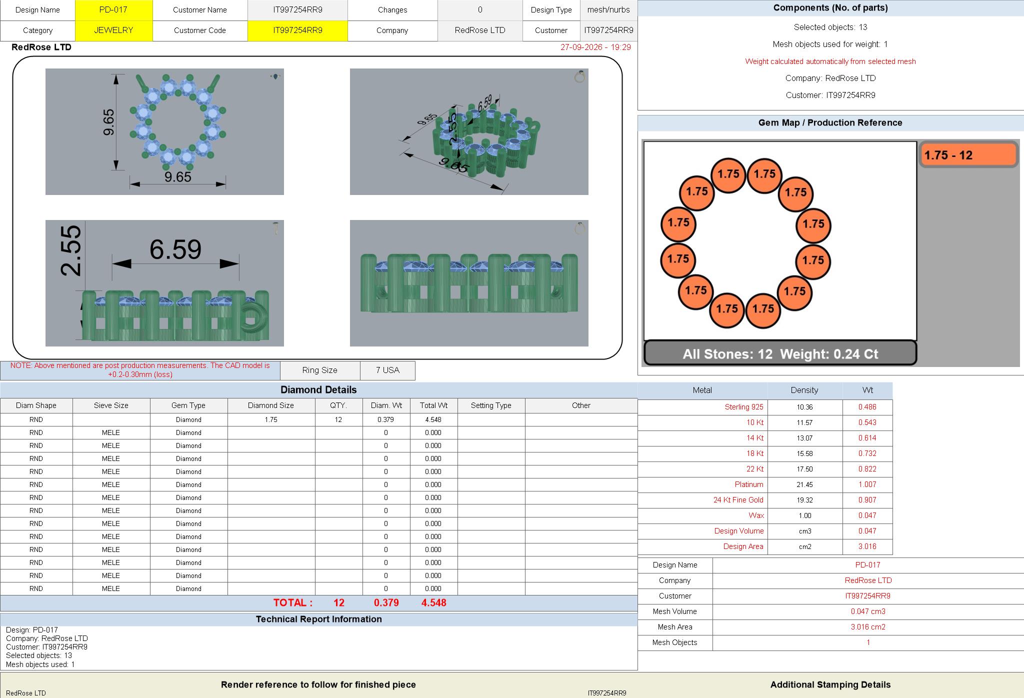Click the orange '1.75 - 12' gem legend swatch
The height and width of the screenshot is (698, 1024).
click(x=968, y=155)
